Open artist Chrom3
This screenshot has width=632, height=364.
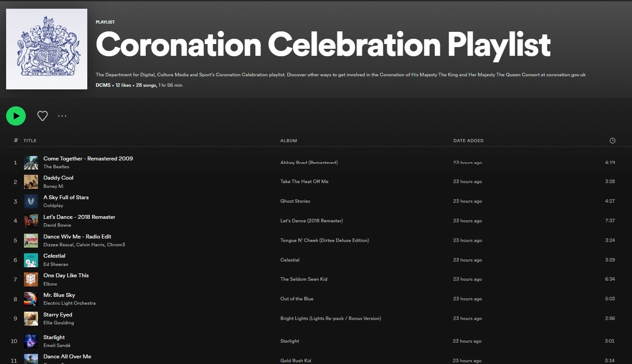pyautogui.click(x=116, y=245)
